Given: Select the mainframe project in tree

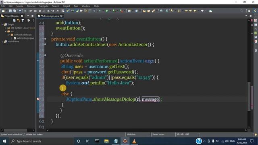Looking at the screenshot, I should click(13, 41).
